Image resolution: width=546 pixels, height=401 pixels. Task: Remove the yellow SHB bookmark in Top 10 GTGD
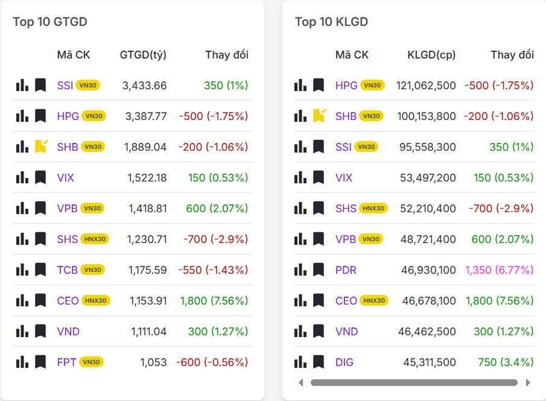pyautogui.click(x=41, y=147)
